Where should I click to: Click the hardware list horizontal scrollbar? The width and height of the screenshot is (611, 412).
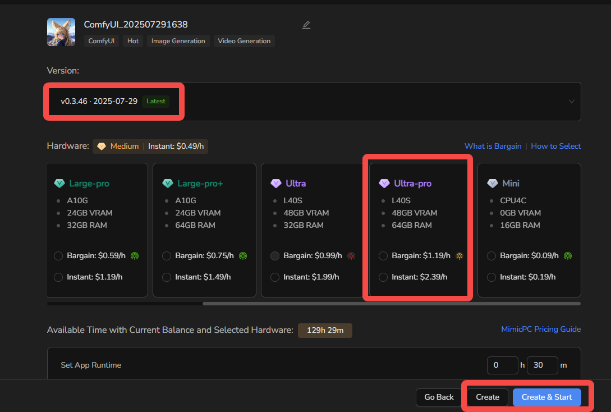pyautogui.click(x=392, y=304)
